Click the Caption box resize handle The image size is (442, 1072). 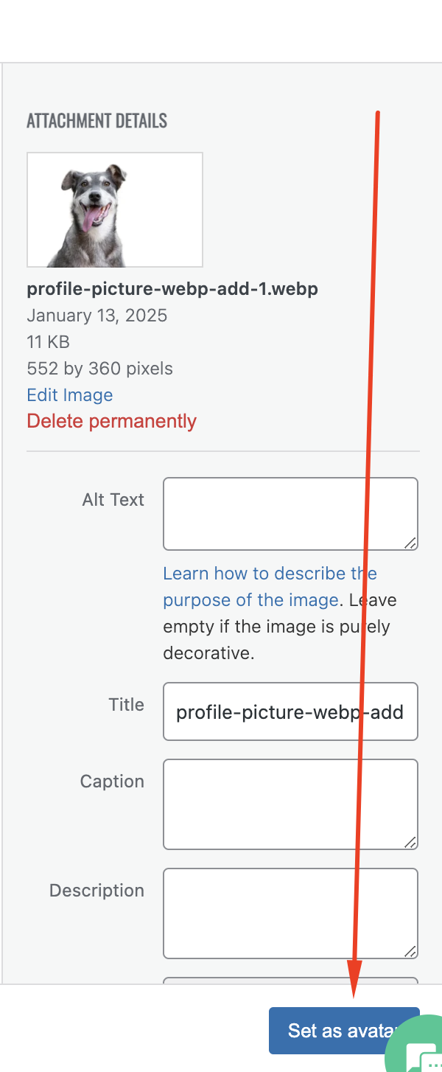(410, 842)
